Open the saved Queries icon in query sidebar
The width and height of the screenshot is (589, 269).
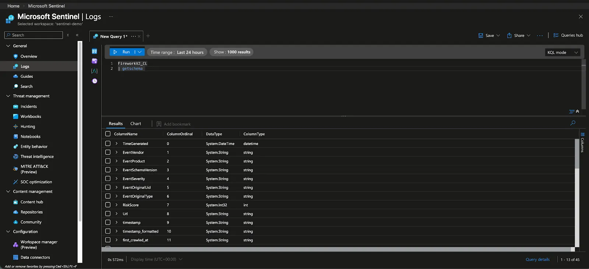tap(95, 61)
